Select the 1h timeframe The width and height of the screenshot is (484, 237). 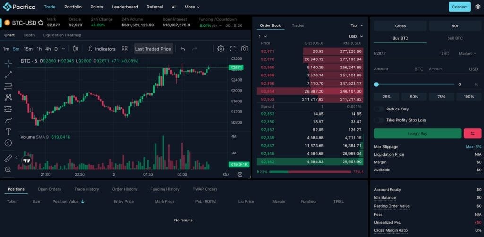[x=39, y=49]
